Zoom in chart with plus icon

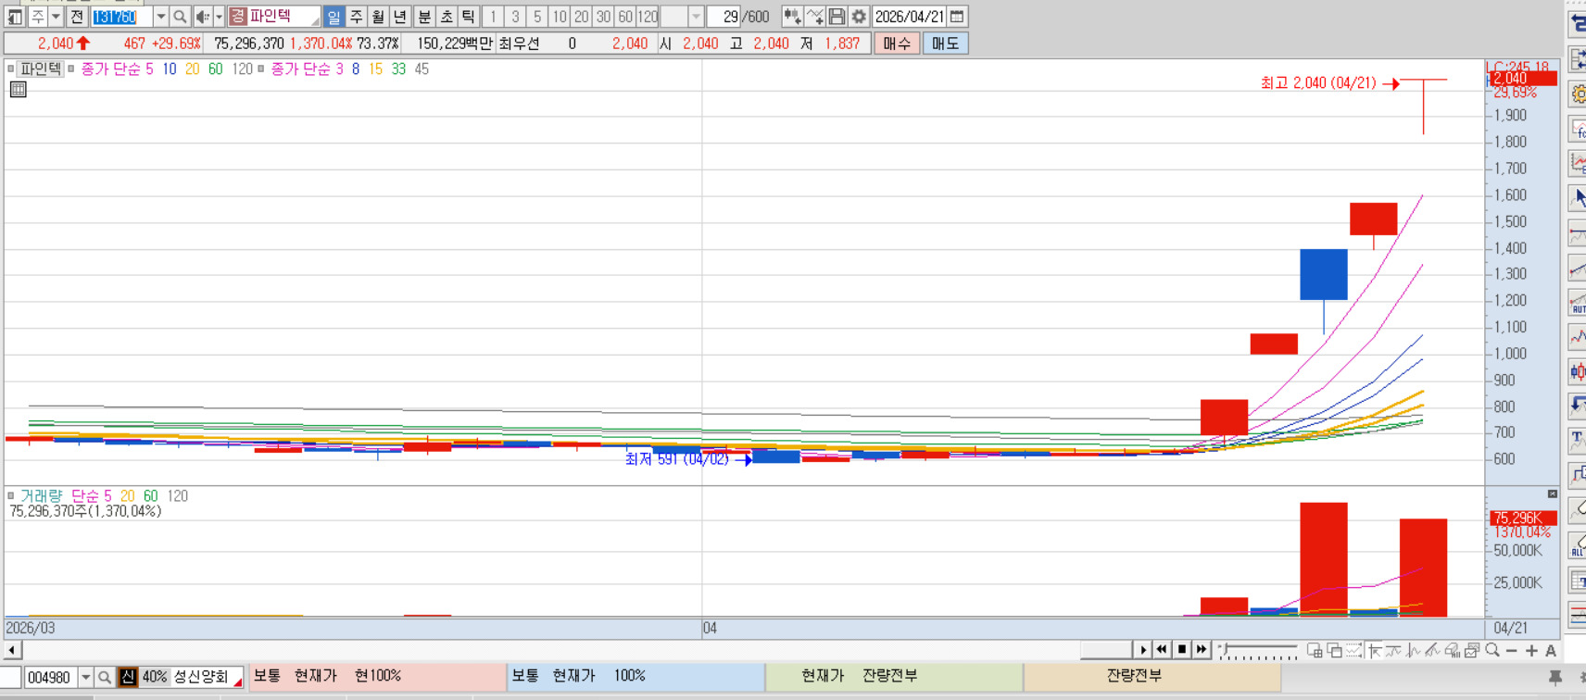(x=1531, y=650)
